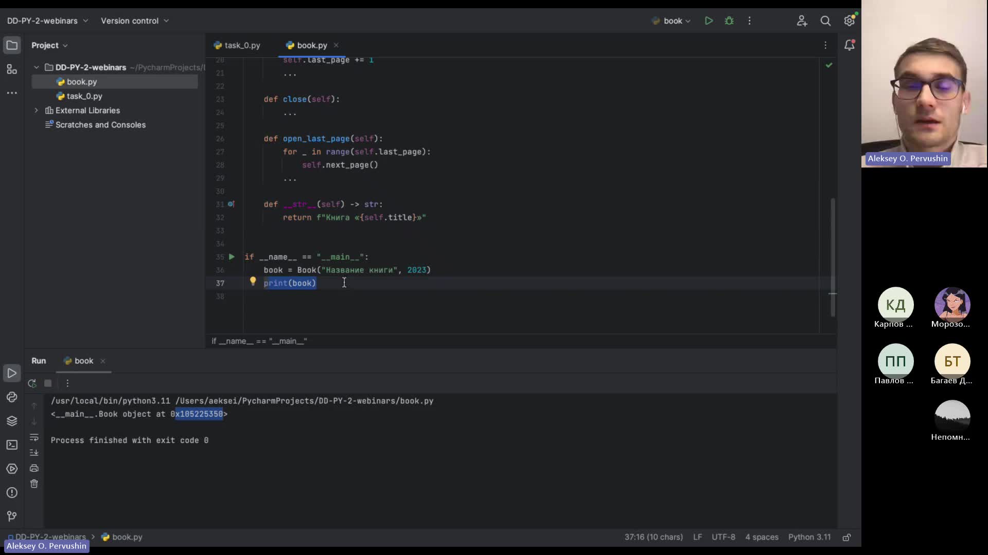Open the 4 spaces indent selector
988x555 pixels.
click(x=762, y=537)
